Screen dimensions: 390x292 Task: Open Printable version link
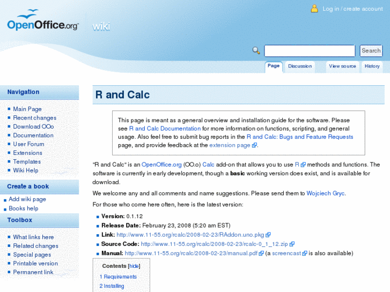pyautogui.click(x=35, y=263)
